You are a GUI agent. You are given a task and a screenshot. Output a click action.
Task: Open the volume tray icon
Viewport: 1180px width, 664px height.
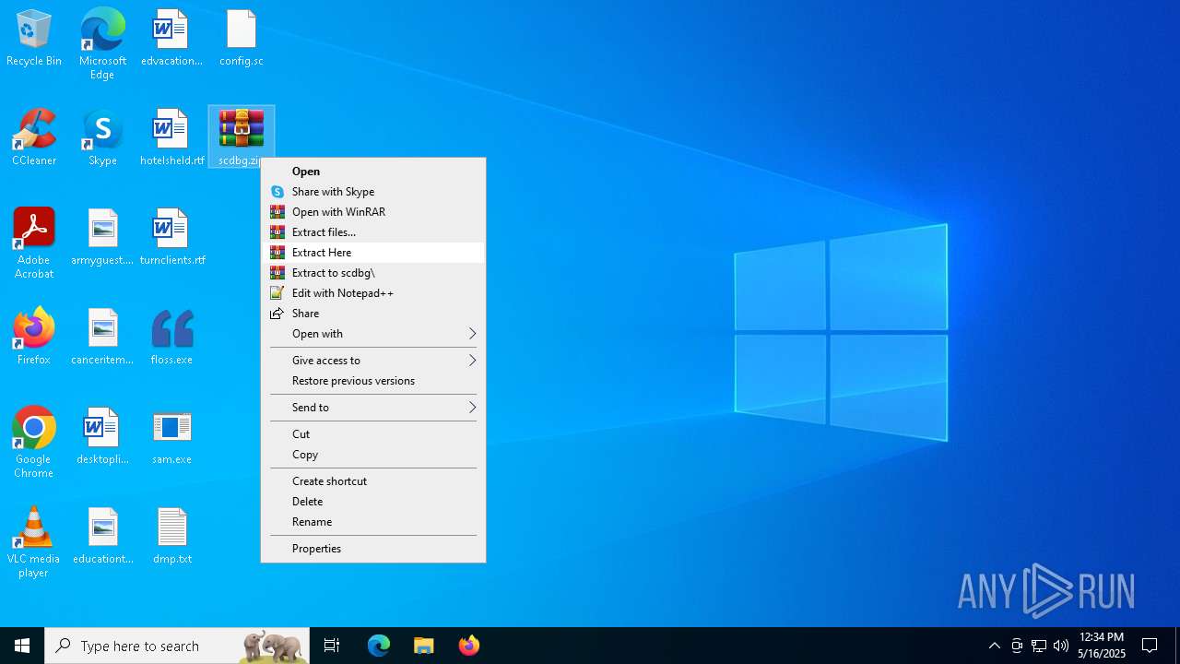click(1061, 646)
